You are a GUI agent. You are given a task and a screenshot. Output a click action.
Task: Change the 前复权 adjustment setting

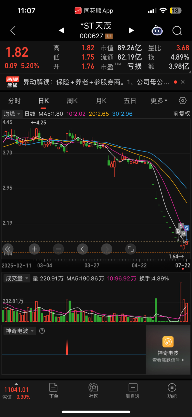coord(182,114)
